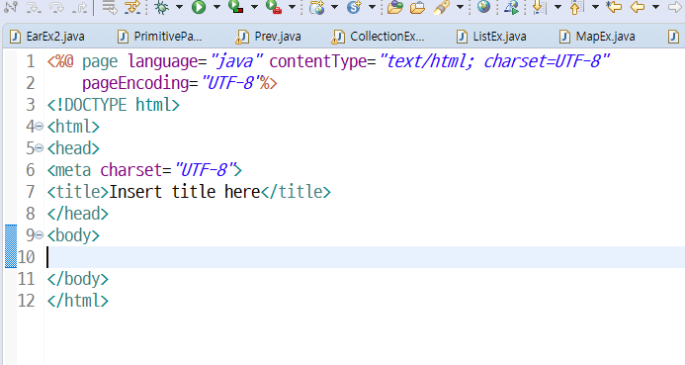Click the Open Type folder icon
Screen dimensions: 685x365
tap(395, 7)
